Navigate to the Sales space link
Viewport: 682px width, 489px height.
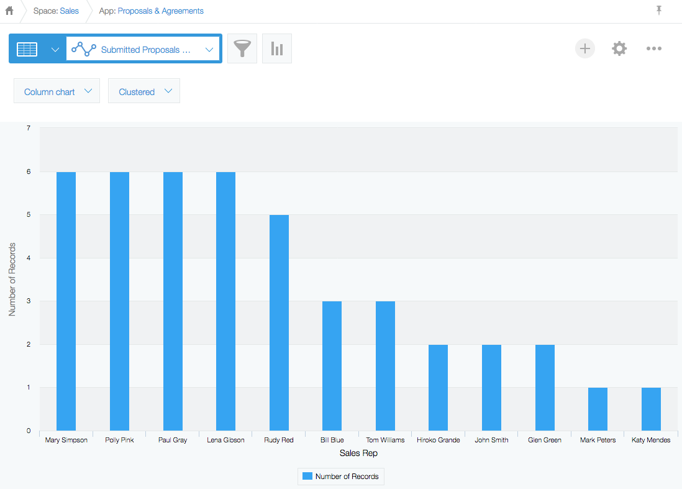69,11
